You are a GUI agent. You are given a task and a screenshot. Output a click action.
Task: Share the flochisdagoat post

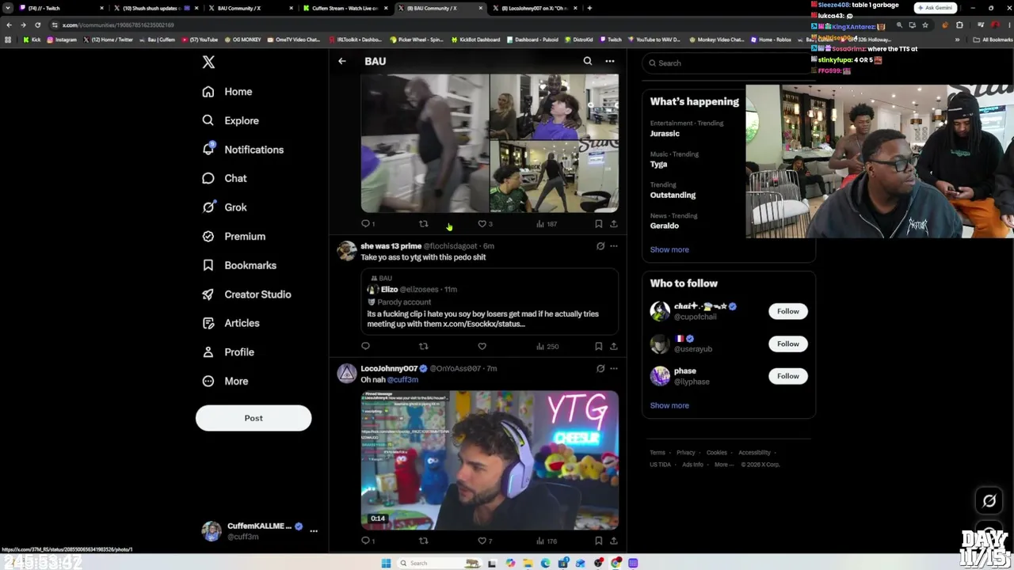click(613, 346)
